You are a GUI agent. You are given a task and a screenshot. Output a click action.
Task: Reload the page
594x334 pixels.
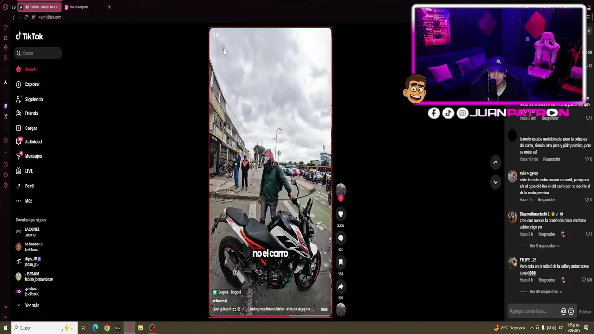[x=26, y=17]
